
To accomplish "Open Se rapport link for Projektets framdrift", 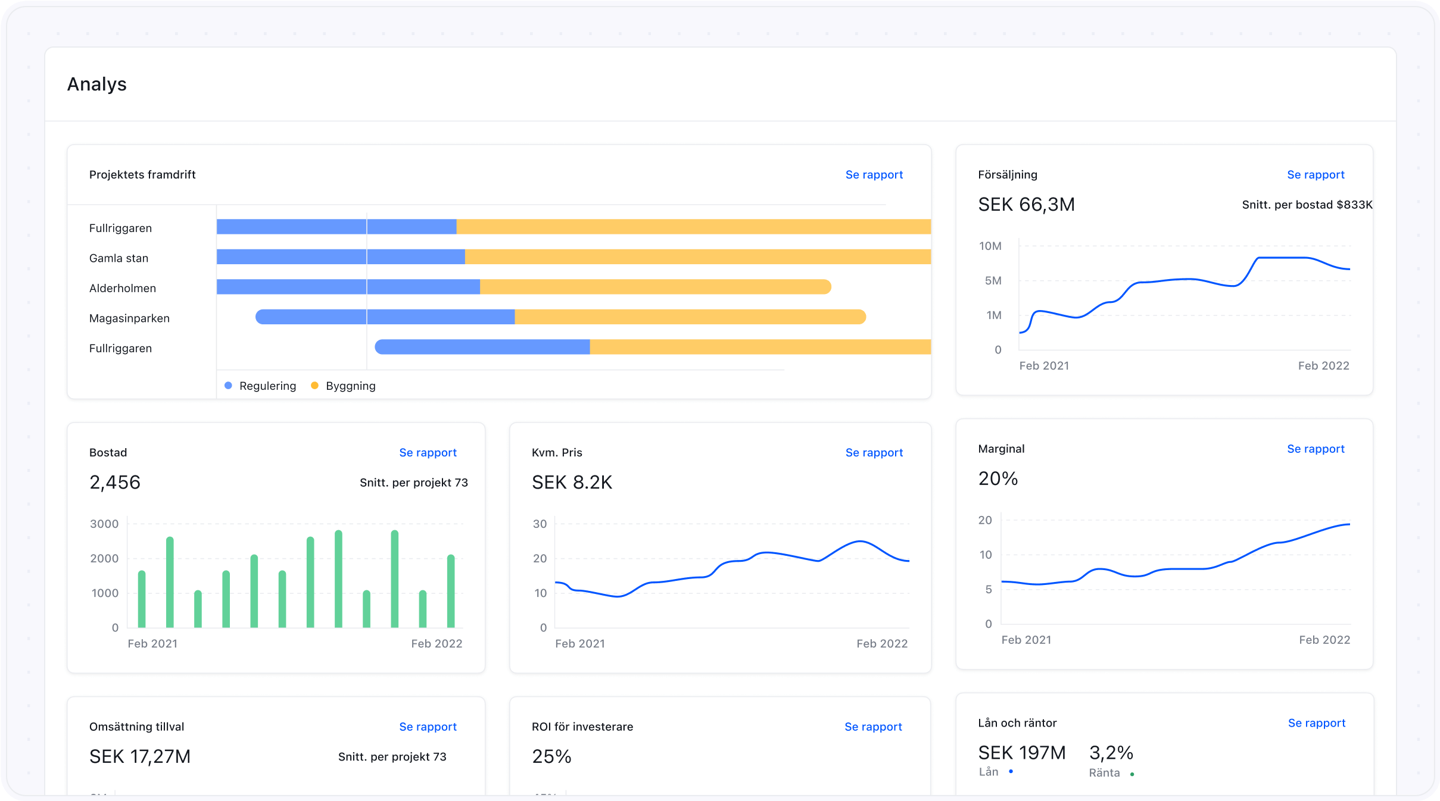I will point(874,174).
